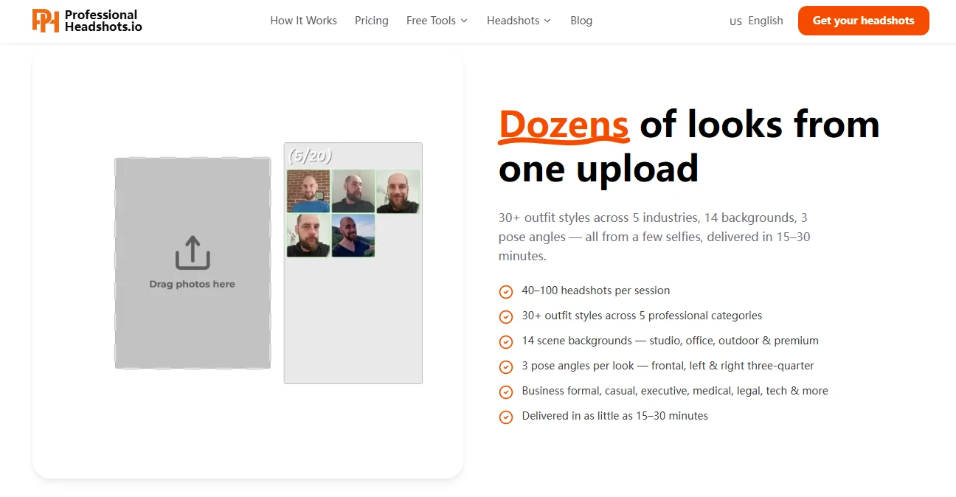Click the upload arrow icon in drop zone
Screen dimensions: 956x497
click(193, 253)
